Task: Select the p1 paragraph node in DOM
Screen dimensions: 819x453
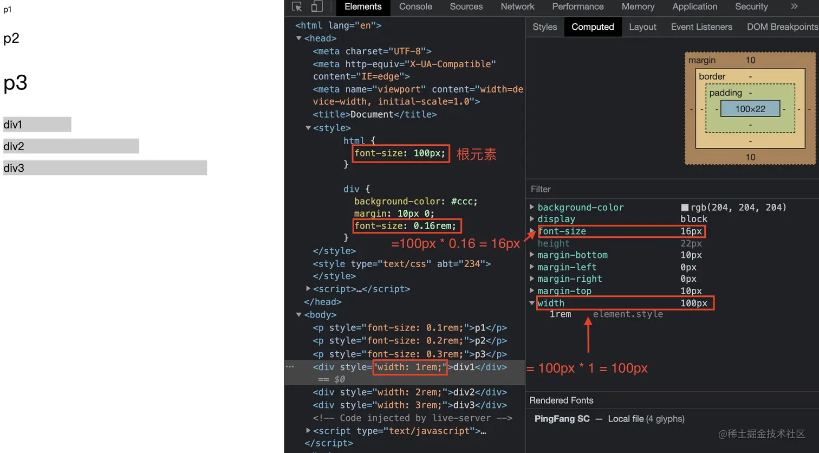Action: click(410, 328)
